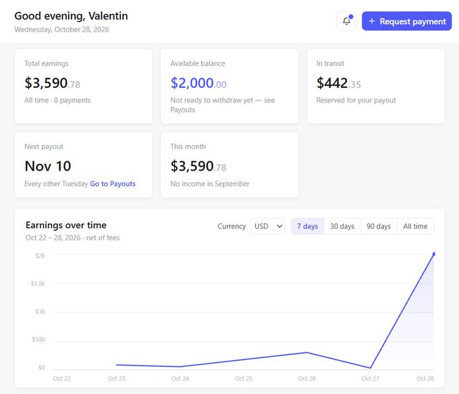Screen dimensions: 459x394
Task: Click the Nov 10 next payout date
Action: point(48,166)
